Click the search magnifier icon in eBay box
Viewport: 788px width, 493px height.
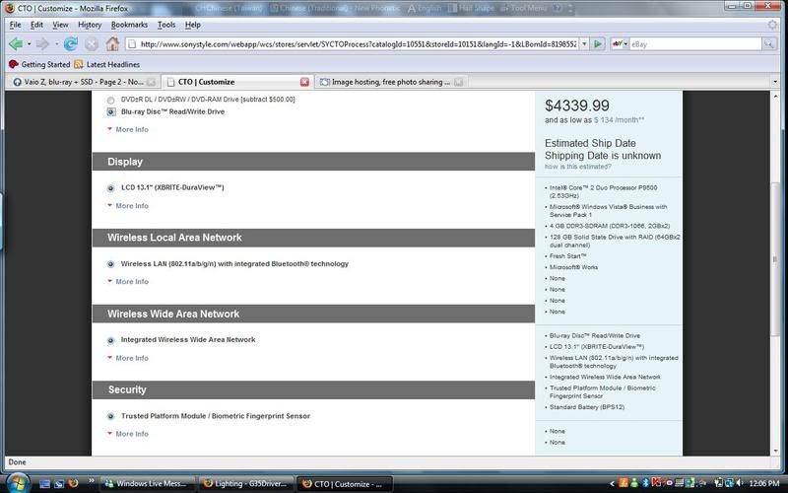(768, 44)
